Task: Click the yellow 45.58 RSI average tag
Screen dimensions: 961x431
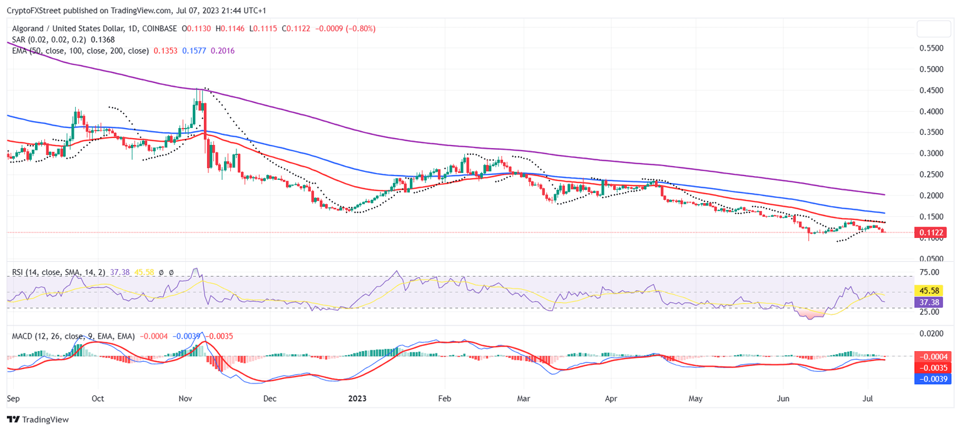Action: [930, 291]
